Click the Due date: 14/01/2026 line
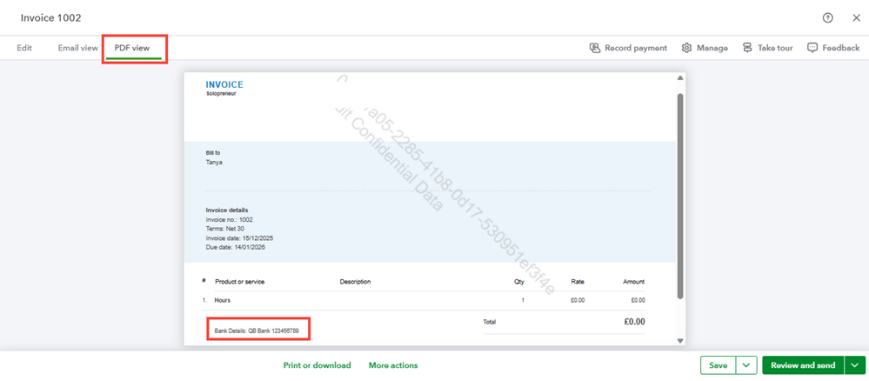The width and height of the screenshot is (869, 381). click(236, 247)
